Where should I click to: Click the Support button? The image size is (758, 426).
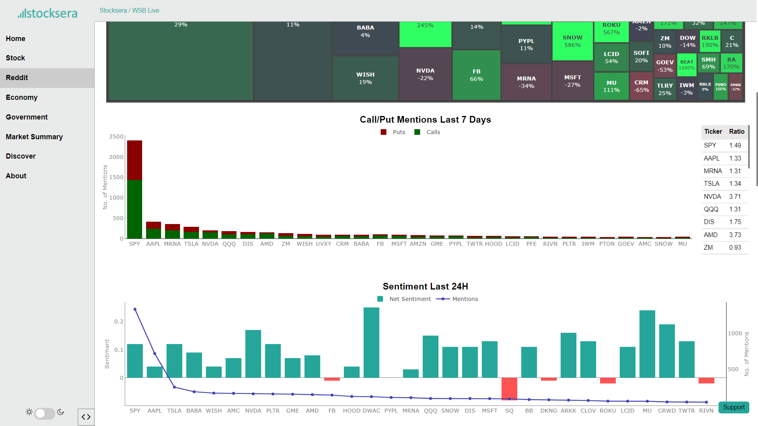coord(734,407)
